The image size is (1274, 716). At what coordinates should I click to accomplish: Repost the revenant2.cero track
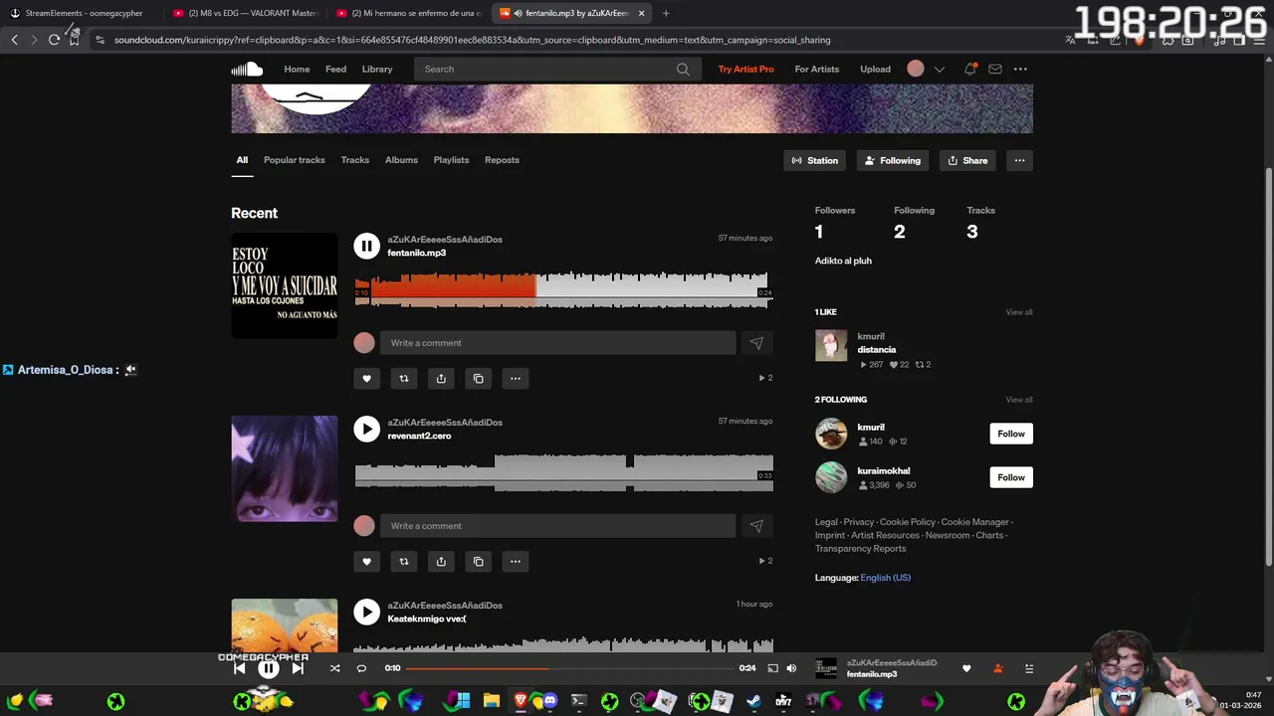pos(403,561)
